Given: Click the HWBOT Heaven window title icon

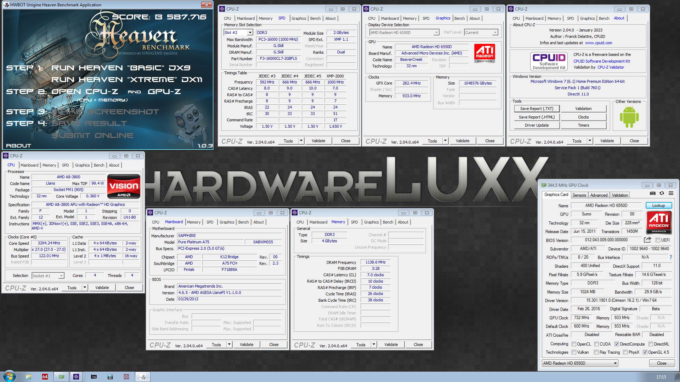Looking at the screenshot, I should click(x=7, y=5).
